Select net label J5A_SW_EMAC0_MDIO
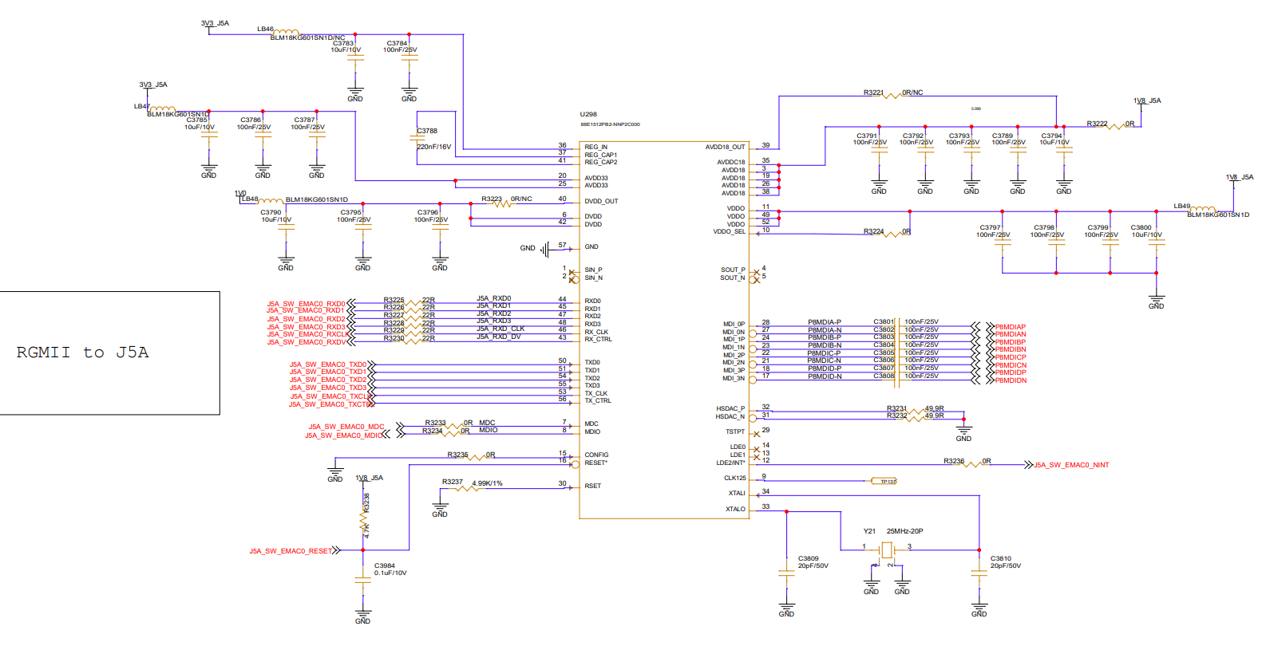1262x650 pixels. click(344, 435)
